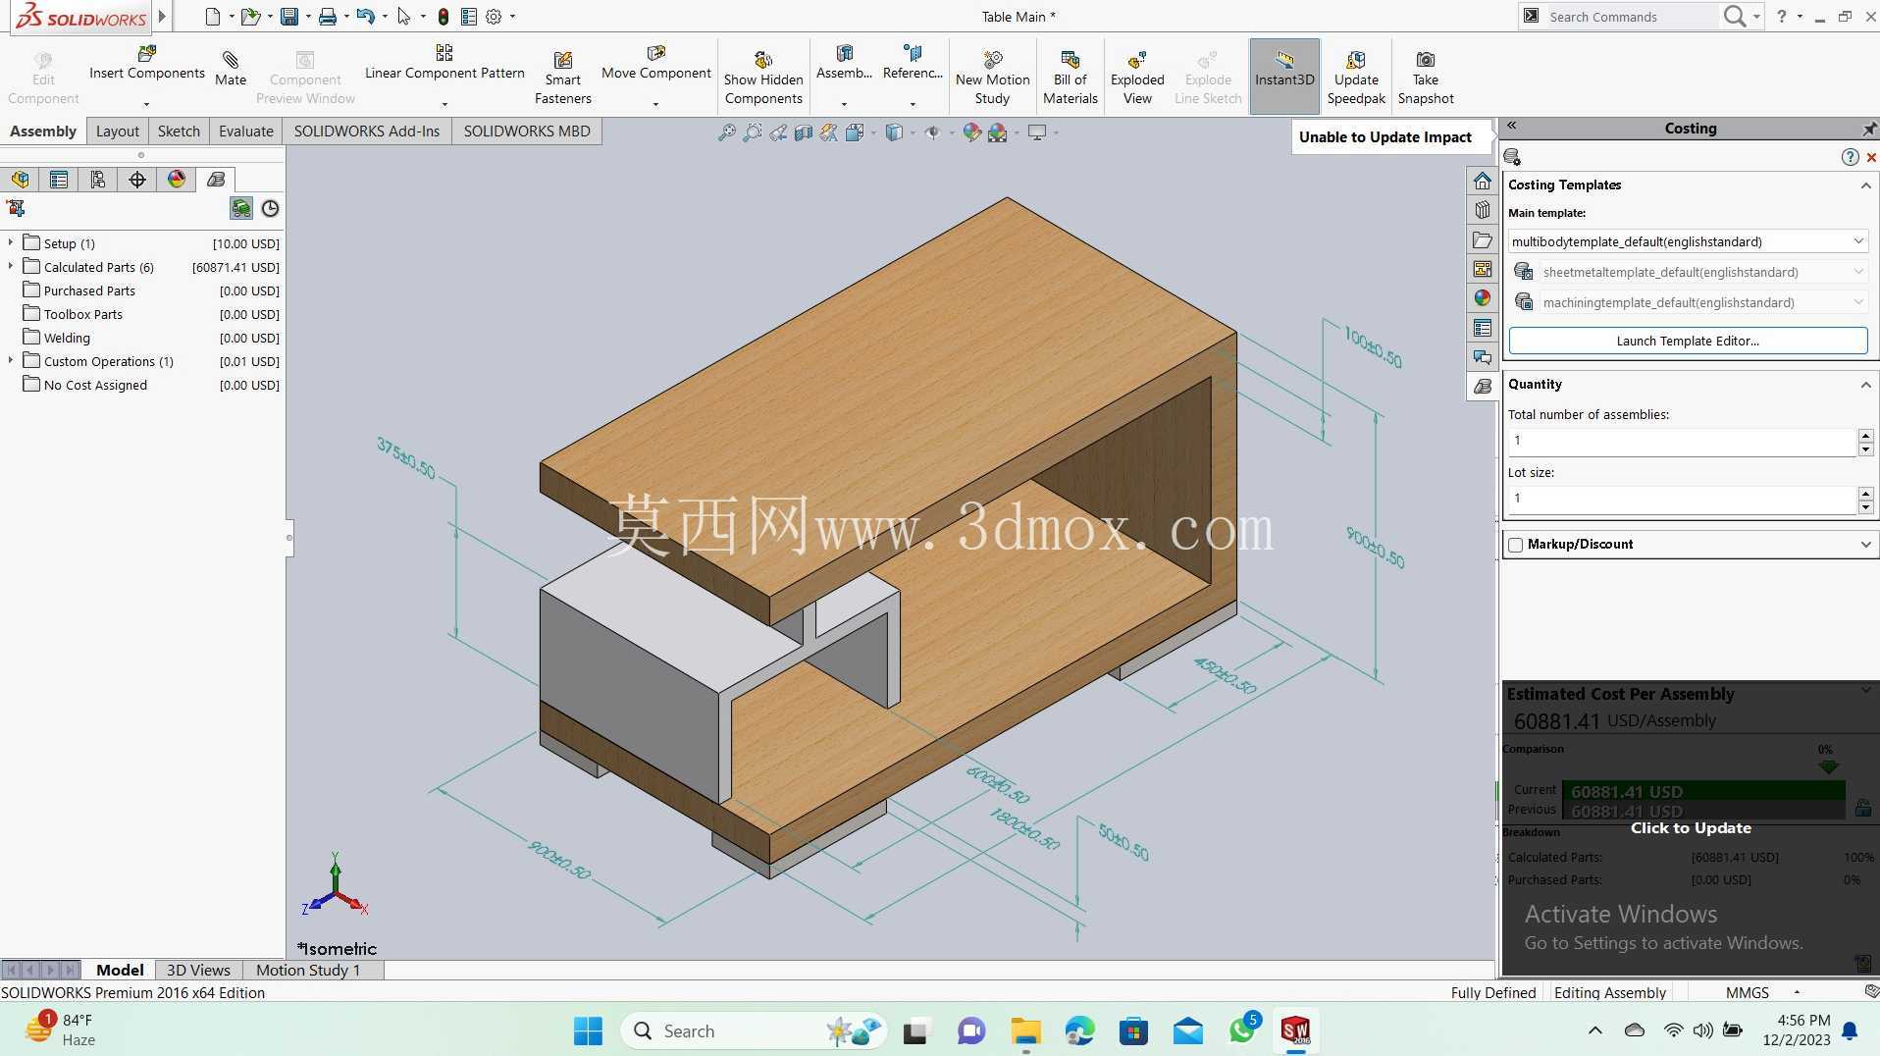Click the Click to Update cost button
Viewport: 1880px width, 1056px height.
(x=1691, y=828)
